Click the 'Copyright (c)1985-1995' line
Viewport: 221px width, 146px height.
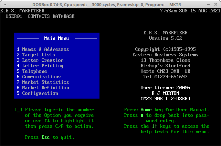tap(165, 49)
